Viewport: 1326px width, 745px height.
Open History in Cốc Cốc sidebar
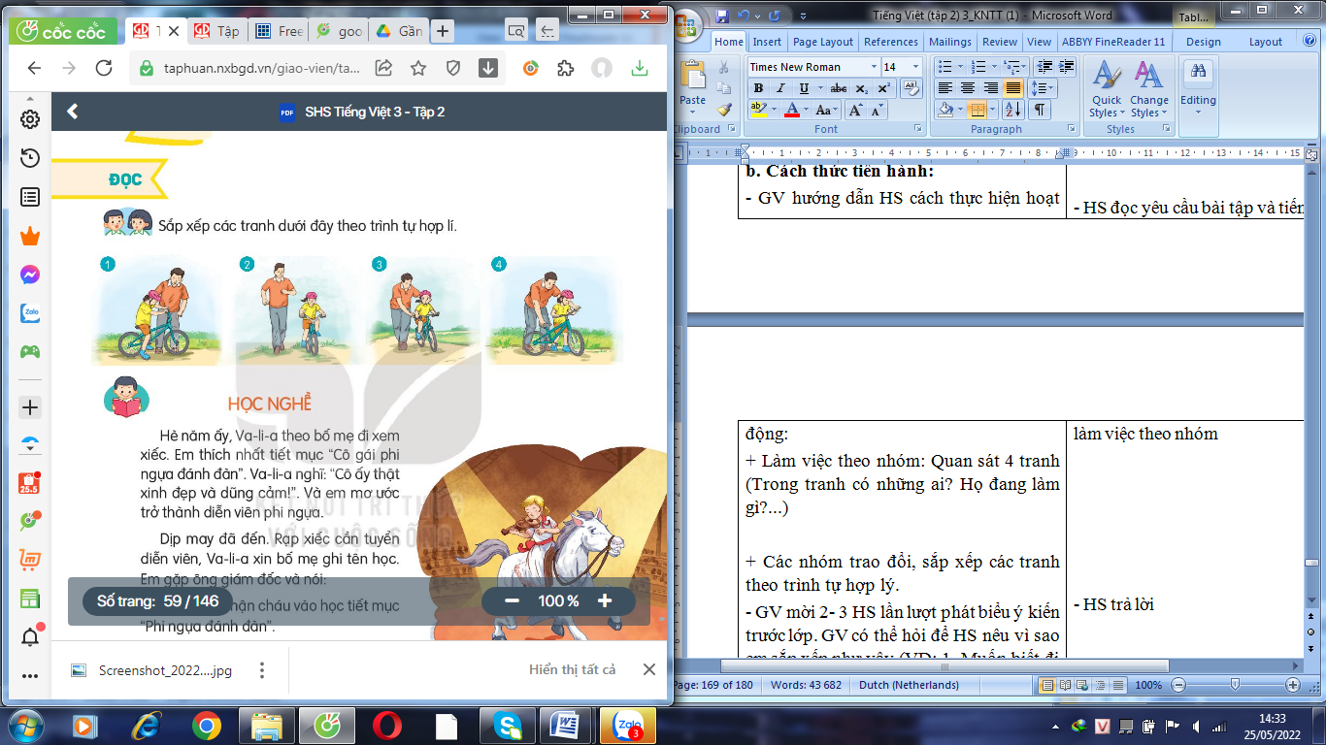30,158
